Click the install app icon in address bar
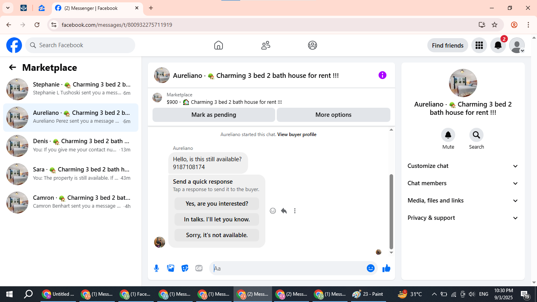This screenshot has height=302, width=537. (x=482, y=25)
